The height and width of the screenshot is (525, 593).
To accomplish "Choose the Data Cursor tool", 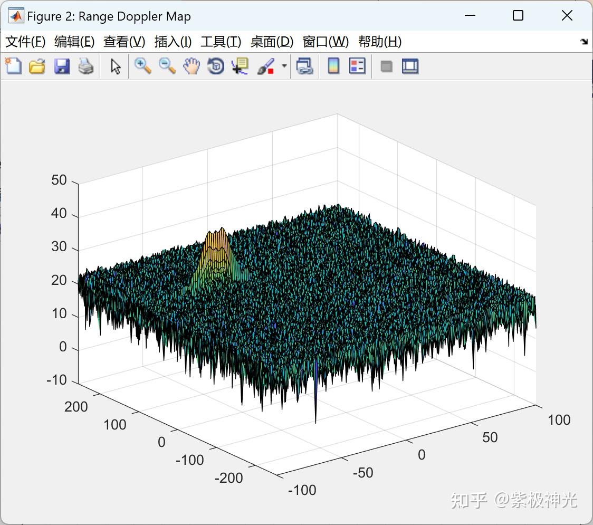I will pos(240,66).
